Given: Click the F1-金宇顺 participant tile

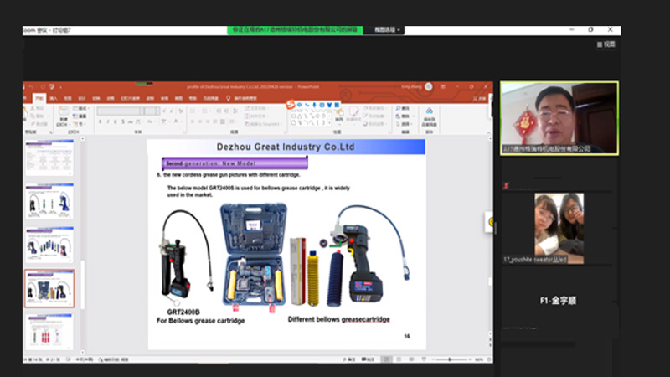Looking at the screenshot, I should [x=558, y=301].
